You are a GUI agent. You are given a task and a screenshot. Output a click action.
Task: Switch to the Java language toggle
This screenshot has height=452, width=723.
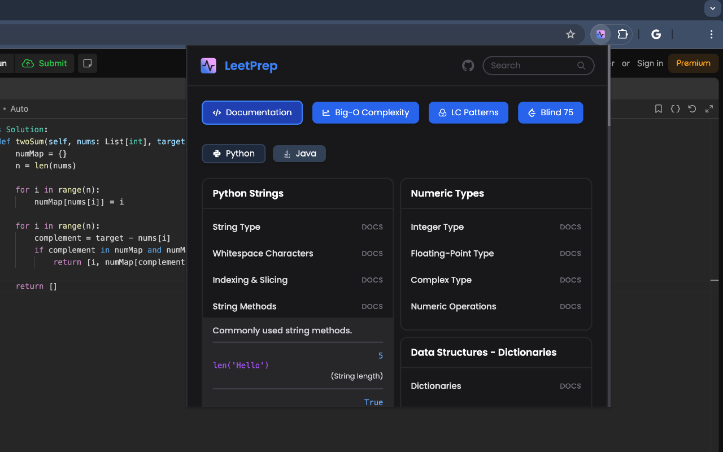point(299,154)
